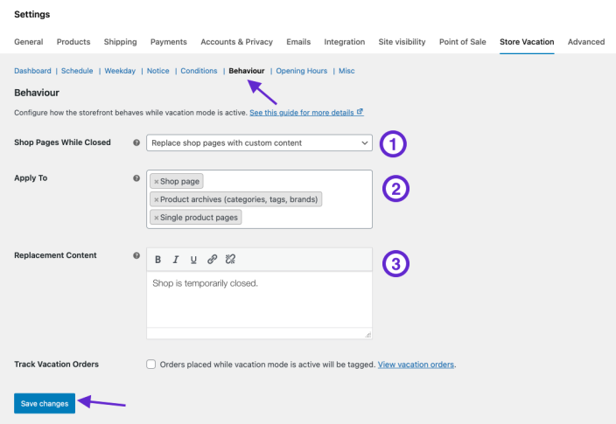Open help tip for Replacement Content

click(136, 255)
